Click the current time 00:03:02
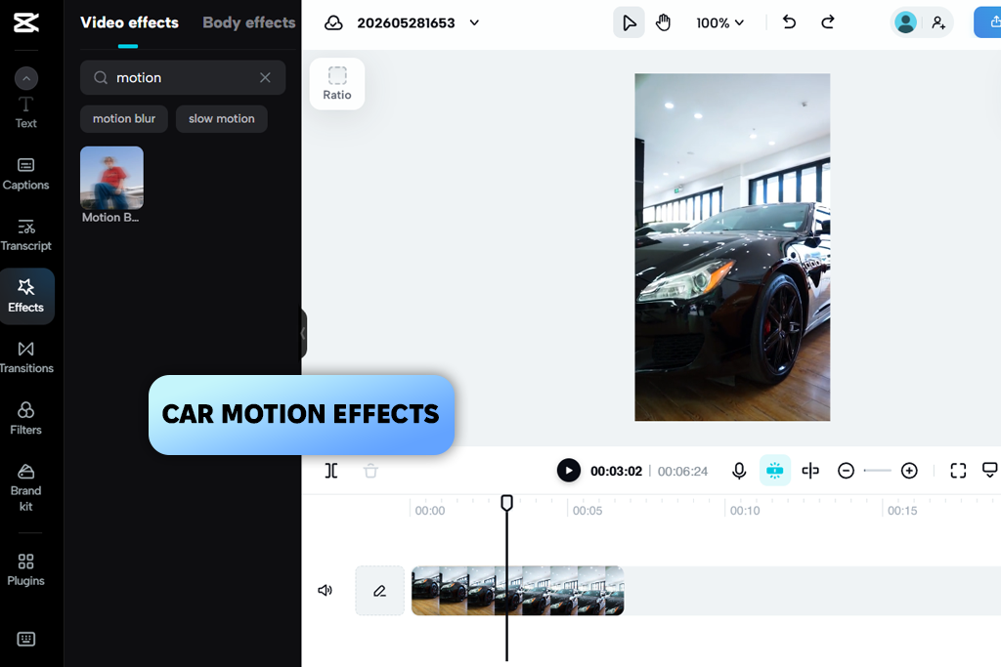Viewport: 1001px width, 667px height. [616, 472]
